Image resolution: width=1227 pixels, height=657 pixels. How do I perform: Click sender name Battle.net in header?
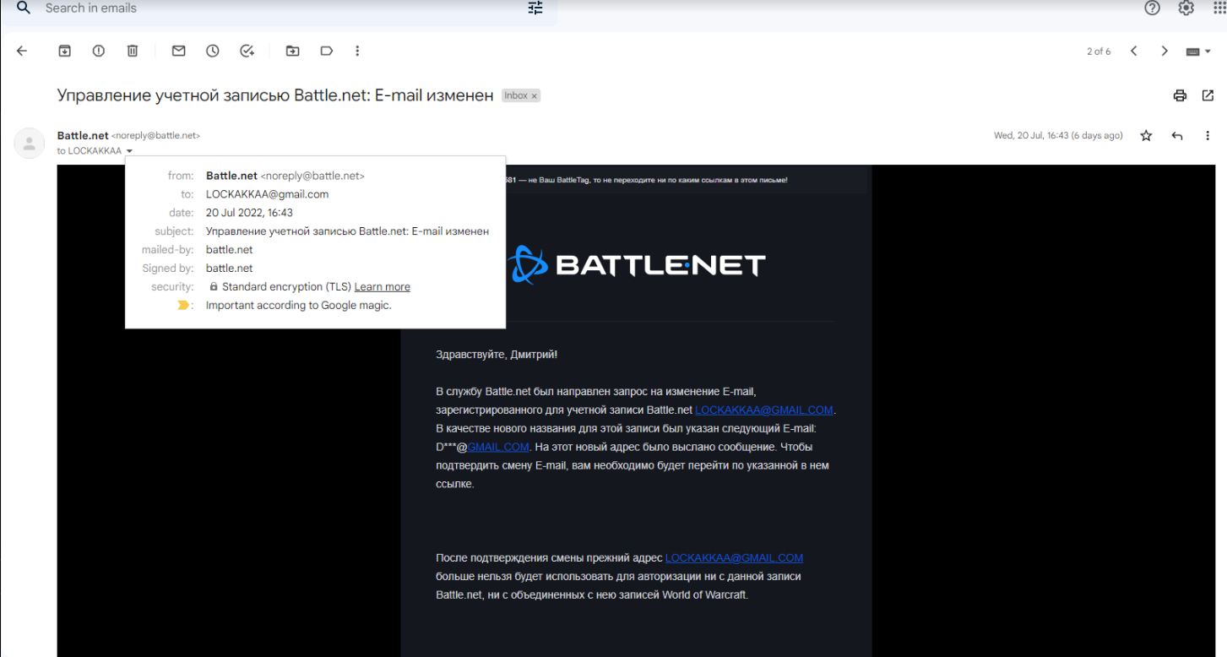pyautogui.click(x=83, y=135)
